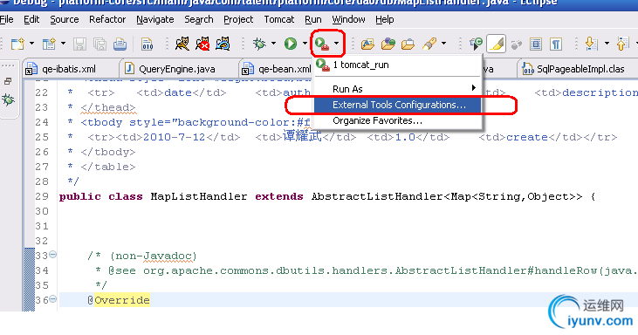Click the Save floppy disk icon

tap(79, 44)
